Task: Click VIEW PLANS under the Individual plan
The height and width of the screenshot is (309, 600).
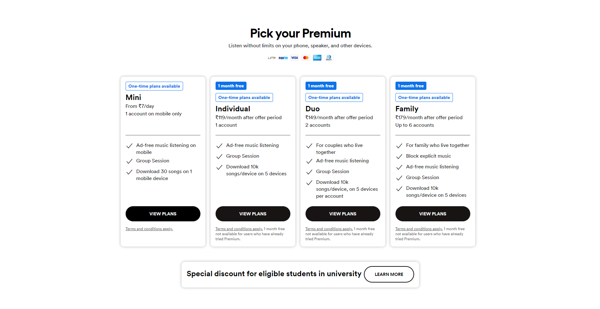Action: click(x=252, y=213)
